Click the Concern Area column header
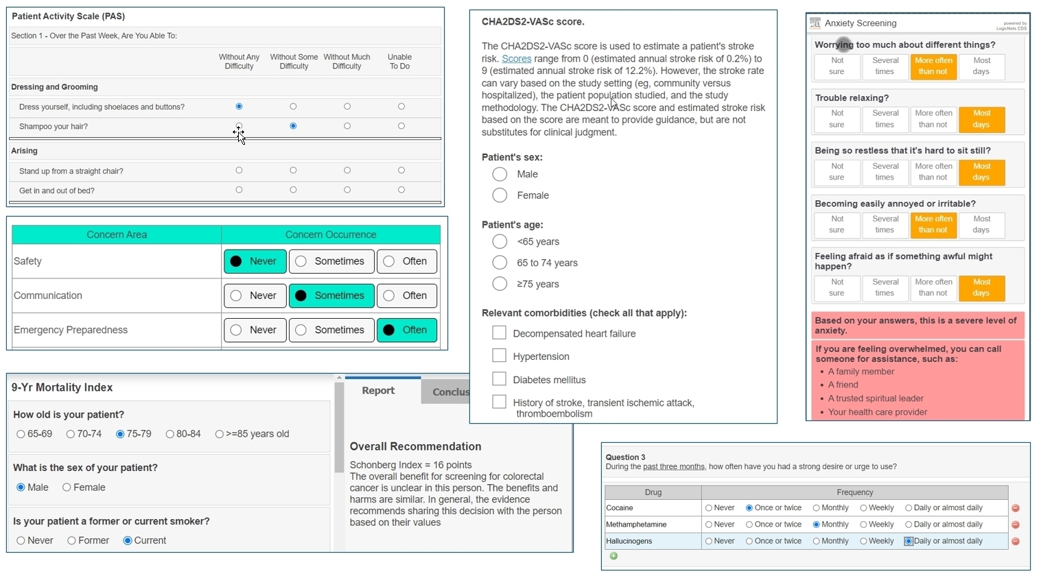The image size is (1041, 578). tap(117, 234)
